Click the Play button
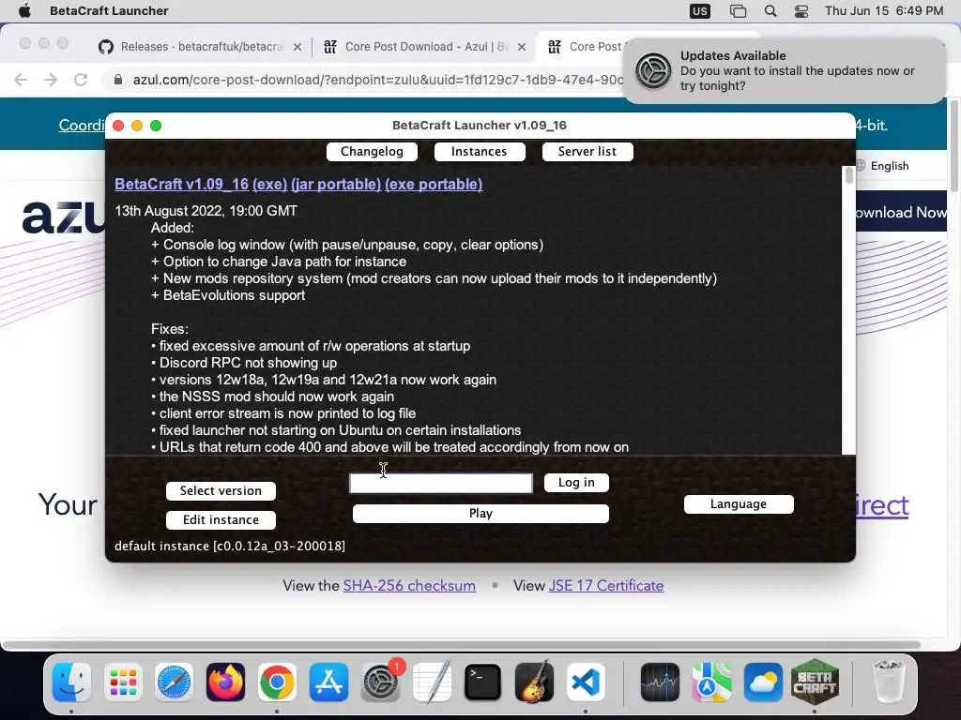 (x=480, y=514)
